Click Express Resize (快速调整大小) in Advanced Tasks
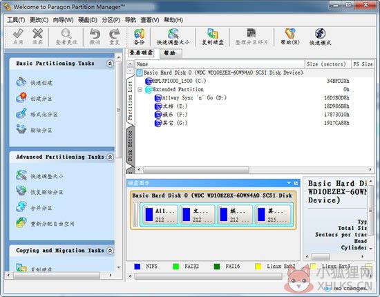 (x=21, y=175)
